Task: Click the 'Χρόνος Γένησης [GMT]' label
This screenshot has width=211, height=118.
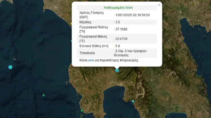Action: 92,15
